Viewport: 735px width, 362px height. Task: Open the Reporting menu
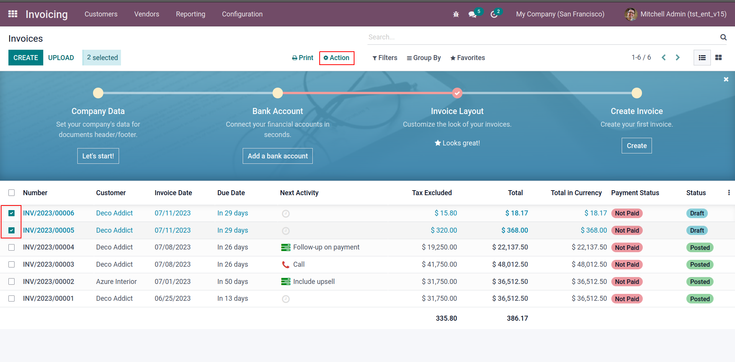(x=191, y=14)
